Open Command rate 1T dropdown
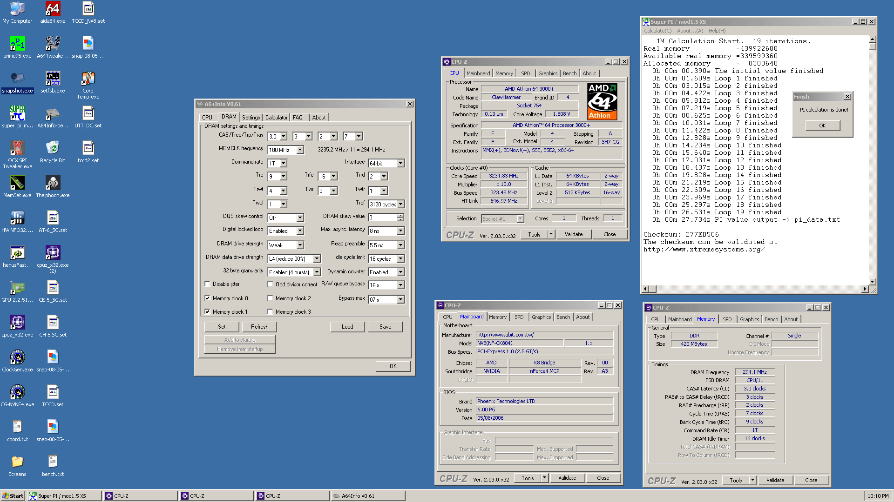The height and width of the screenshot is (502, 894). pyautogui.click(x=283, y=163)
